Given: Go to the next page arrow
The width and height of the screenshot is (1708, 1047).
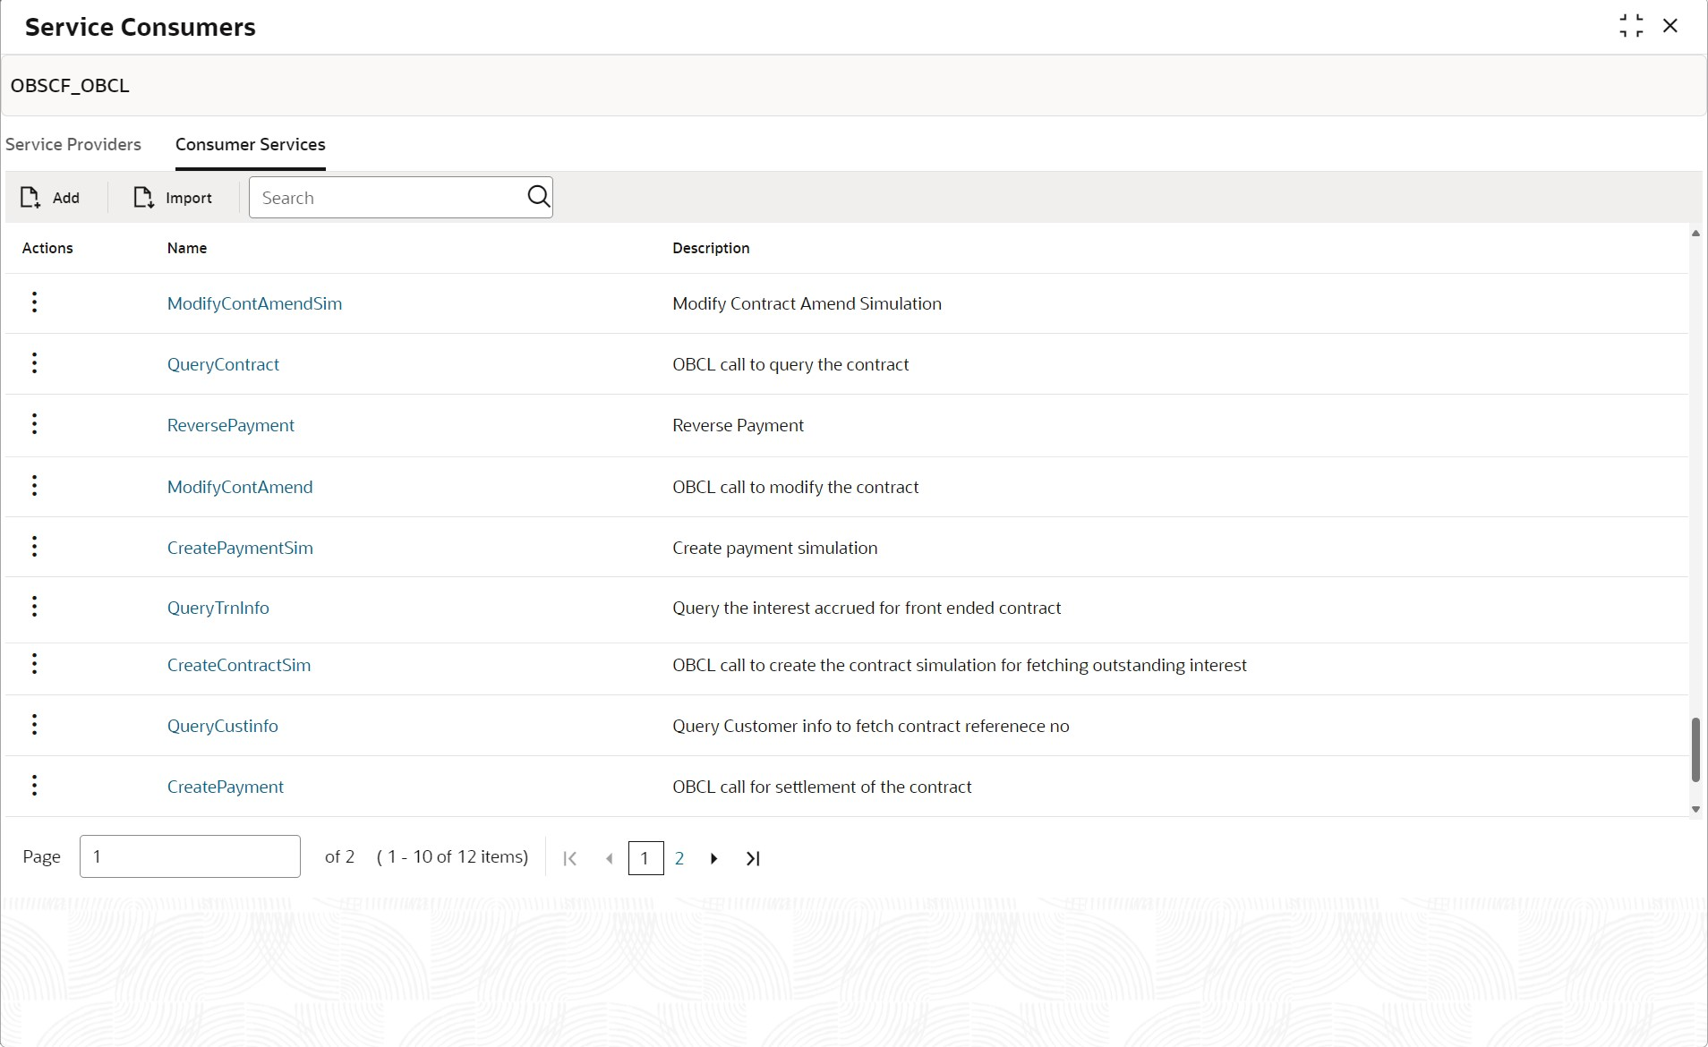Looking at the screenshot, I should click(713, 858).
